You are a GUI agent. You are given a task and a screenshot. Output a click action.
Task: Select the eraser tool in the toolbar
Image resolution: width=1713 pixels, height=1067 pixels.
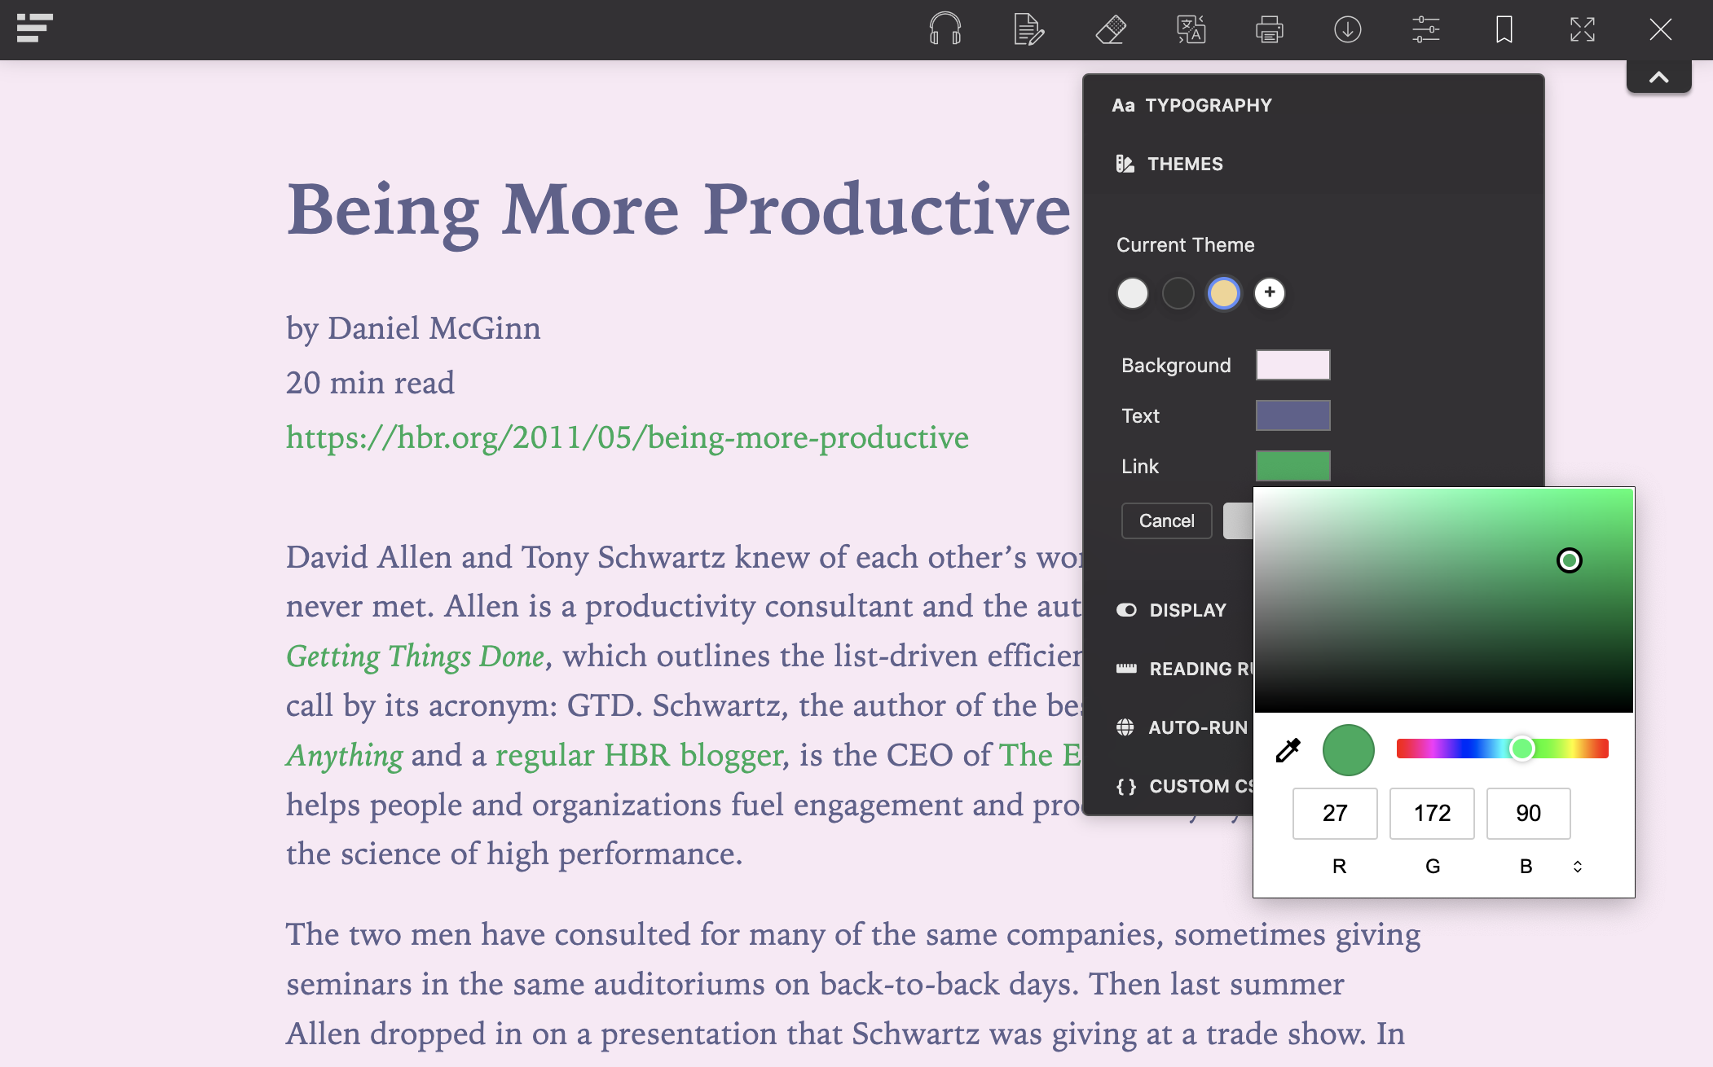[x=1111, y=29]
